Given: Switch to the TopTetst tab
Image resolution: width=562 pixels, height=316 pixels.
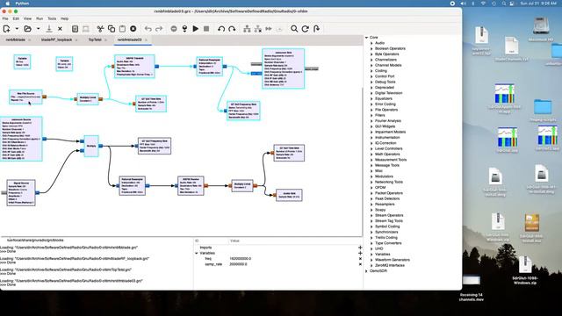Looking at the screenshot, I should coord(95,39).
